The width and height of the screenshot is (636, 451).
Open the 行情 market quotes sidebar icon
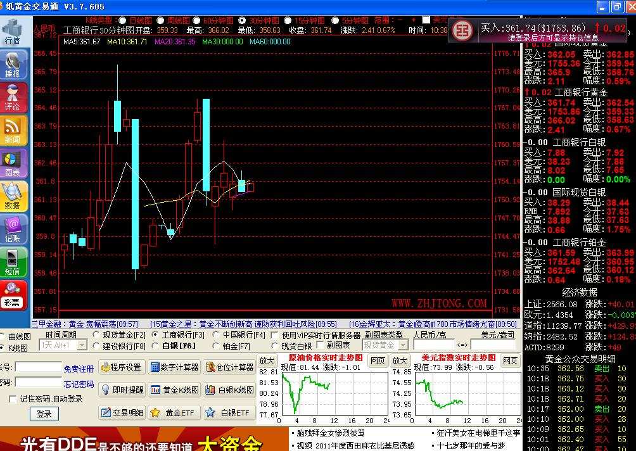pos(12,32)
